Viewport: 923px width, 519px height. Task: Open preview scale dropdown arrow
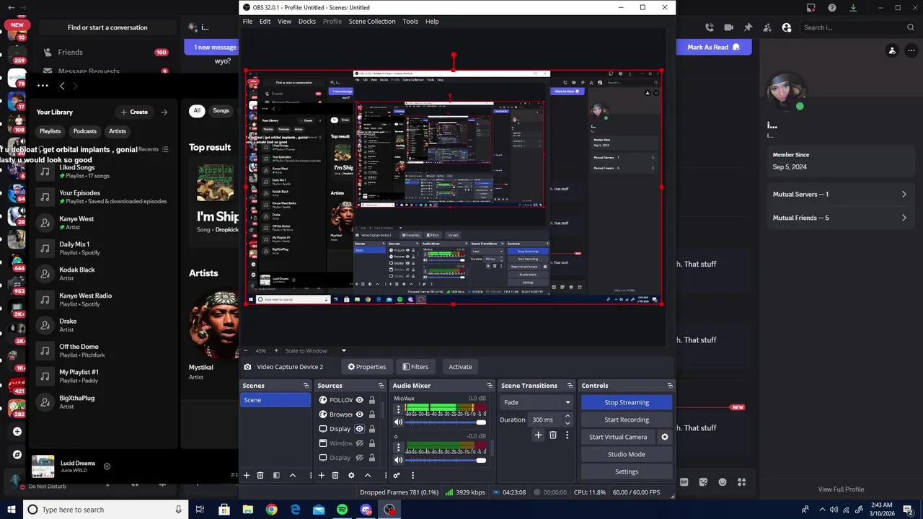[x=343, y=350]
